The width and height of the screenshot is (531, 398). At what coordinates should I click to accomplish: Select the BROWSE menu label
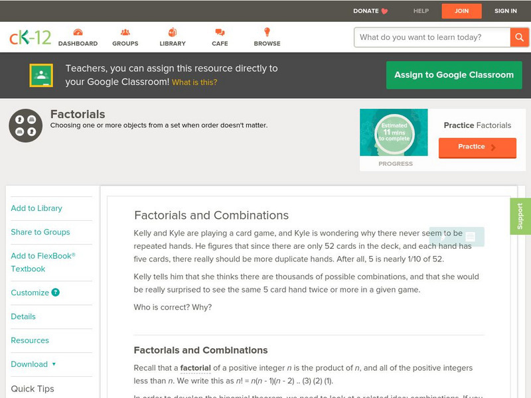[x=267, y=44]
